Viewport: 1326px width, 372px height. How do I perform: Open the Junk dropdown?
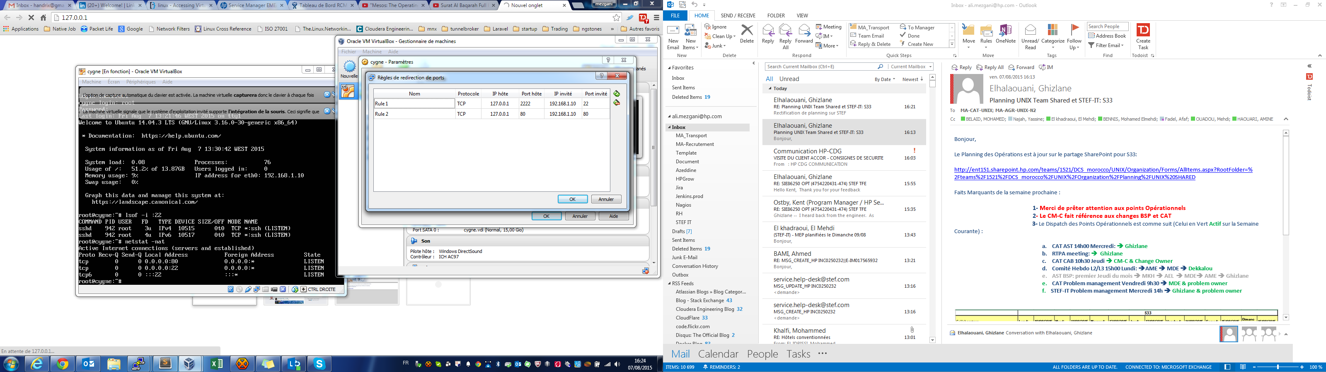pos(715,46)
